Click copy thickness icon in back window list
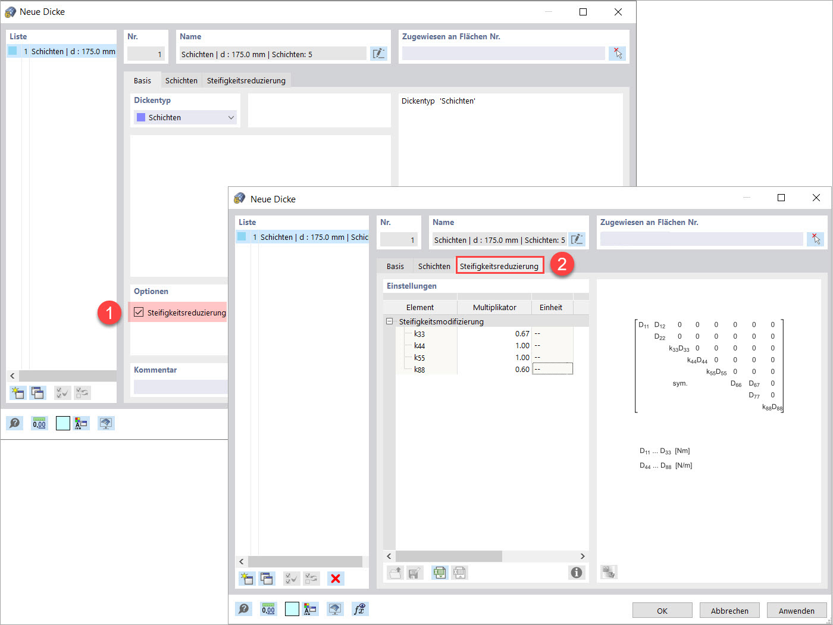The width and height of the screenshot is (833, 625). coord(37,392)
